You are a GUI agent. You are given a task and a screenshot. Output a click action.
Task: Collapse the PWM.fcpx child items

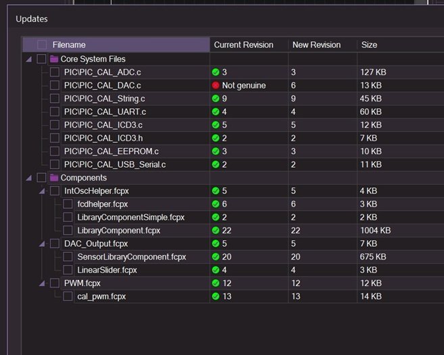42,283
